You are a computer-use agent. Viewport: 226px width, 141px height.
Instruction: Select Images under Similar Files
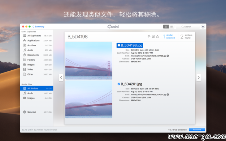coord(37,98)
